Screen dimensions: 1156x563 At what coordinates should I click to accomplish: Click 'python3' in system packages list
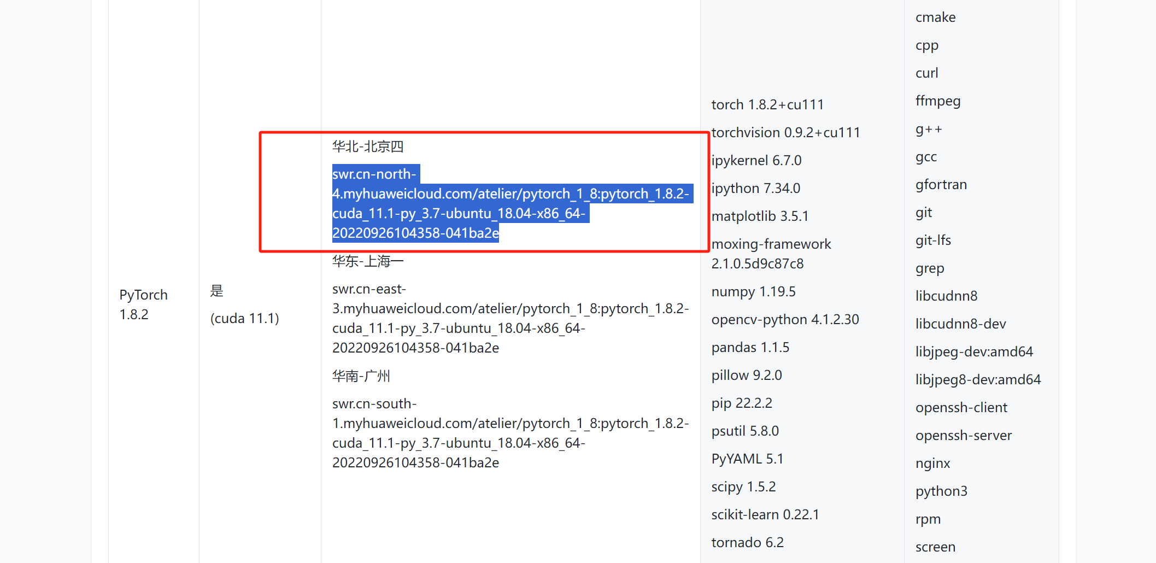(941, 491)
